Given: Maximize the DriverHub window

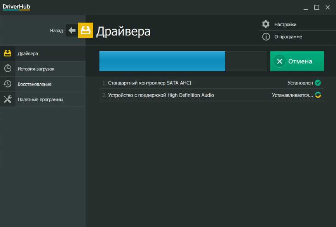Looking at the screenshot, I should tap(317, 7).
